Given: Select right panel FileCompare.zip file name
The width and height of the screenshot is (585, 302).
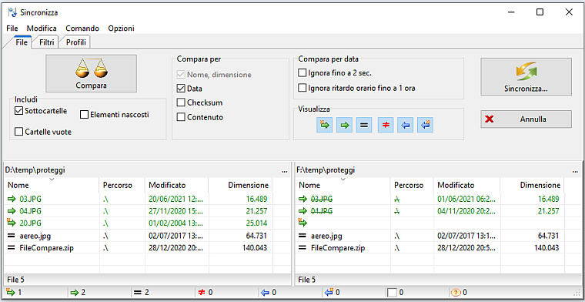Looking at the screenshot, I should pos(338,248).
